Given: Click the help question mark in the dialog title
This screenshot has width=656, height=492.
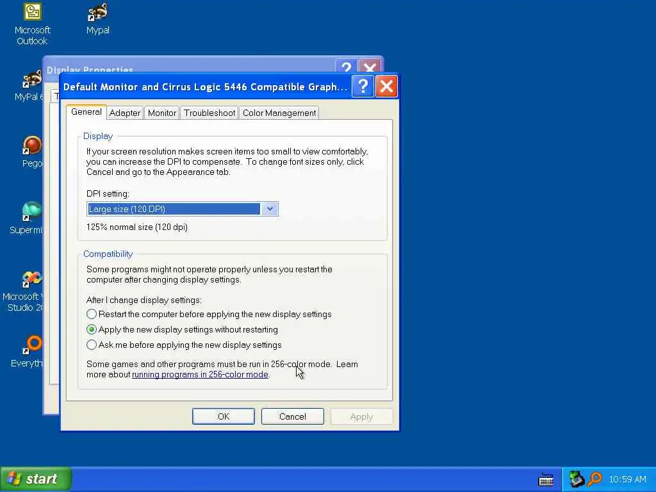Looking at the screenshot, I should [363, 86].
